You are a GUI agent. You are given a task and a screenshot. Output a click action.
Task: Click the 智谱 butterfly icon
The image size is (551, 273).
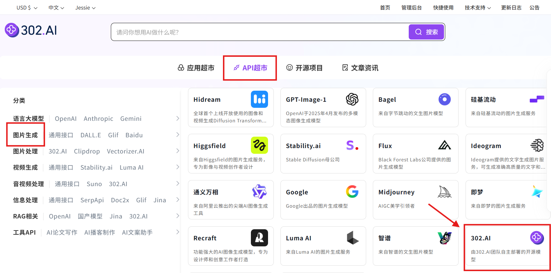pyautogui.click(x=445, y=238)
